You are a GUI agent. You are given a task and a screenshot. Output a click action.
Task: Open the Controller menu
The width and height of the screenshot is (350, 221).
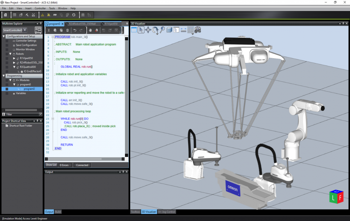pyautogui.click(x=40, y=8)
